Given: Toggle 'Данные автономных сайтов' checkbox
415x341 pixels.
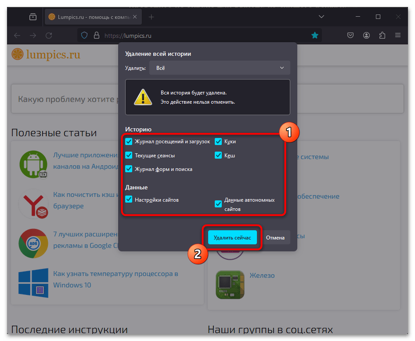Looking at the screenshot, I should [x=218, y=204].
